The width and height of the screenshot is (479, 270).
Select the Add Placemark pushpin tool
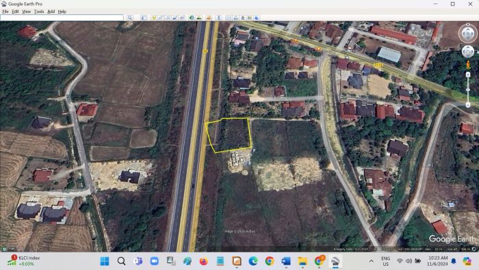point(154,18)
